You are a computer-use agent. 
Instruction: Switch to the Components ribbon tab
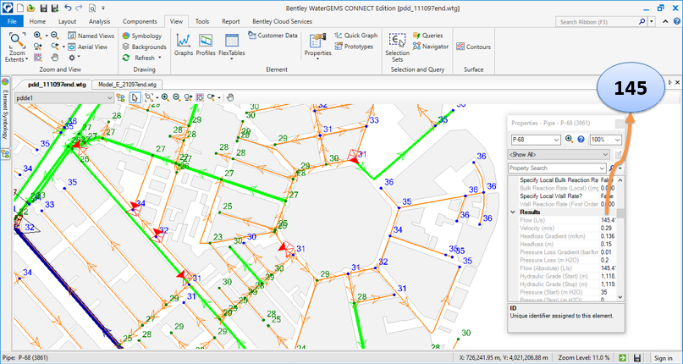[140, 21]
